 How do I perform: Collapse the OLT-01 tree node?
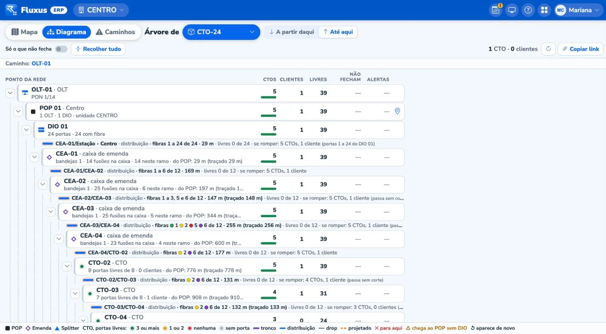click(10, 93)
